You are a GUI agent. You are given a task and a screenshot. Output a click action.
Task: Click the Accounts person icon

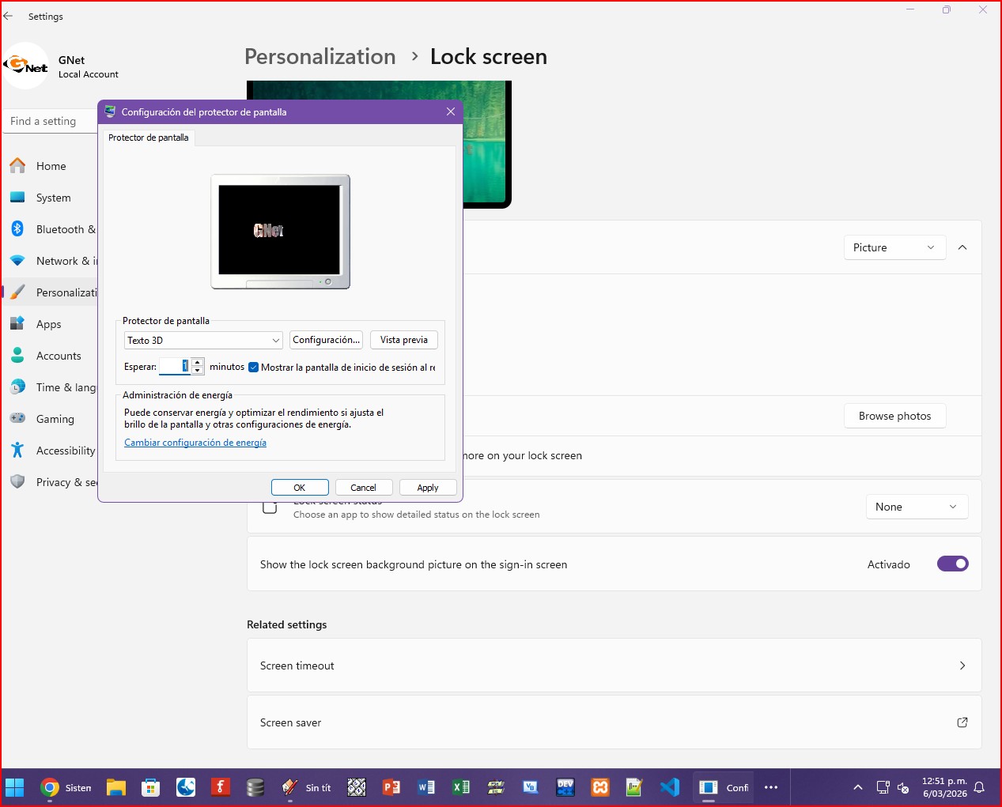17,356
